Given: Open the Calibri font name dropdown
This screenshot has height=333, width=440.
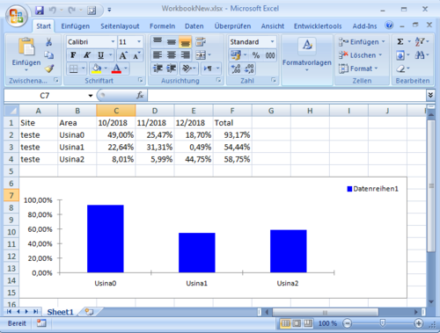Looking at the screenshot, I should pyautogui.click(x=113, y=42).
